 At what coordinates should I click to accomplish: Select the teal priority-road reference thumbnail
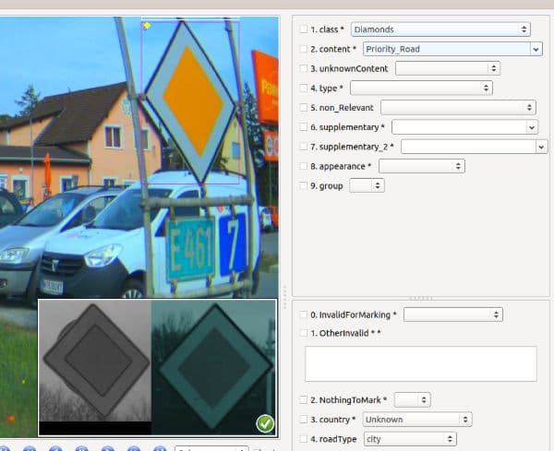[214, 367]
